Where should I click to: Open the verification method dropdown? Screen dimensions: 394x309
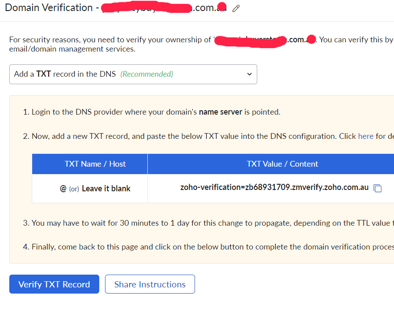pyautogui.click(x=133, y=74)
